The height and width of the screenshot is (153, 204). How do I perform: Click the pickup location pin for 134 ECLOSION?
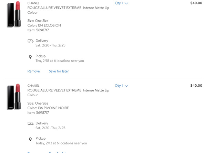(x=30, y=57)
